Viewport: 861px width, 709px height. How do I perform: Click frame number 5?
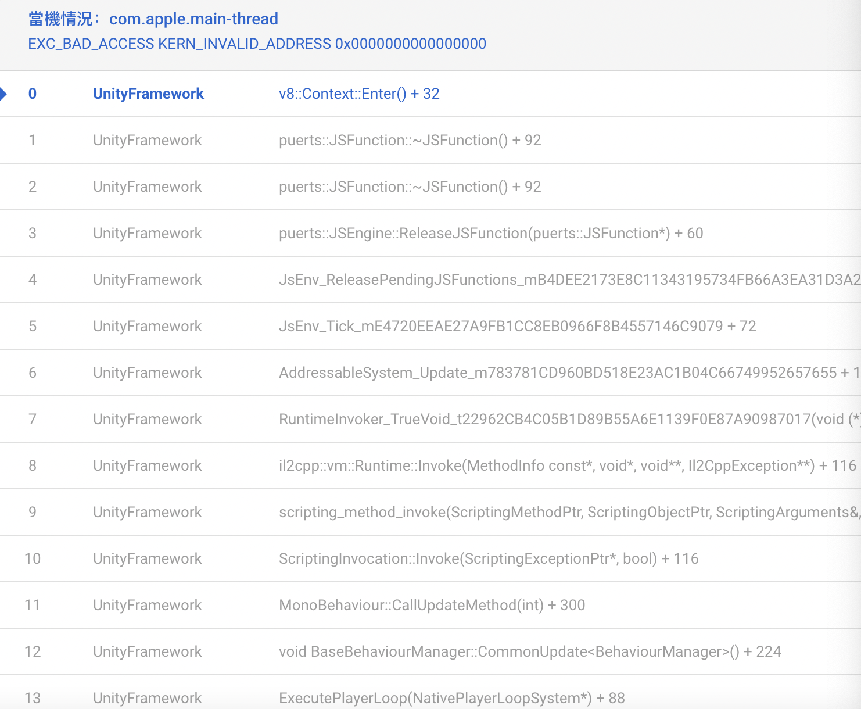[x=33, y=326]
